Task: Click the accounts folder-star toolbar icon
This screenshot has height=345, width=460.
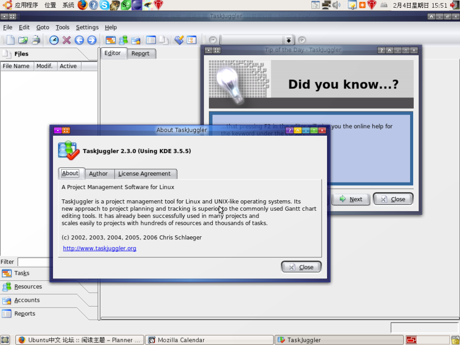Action: [x=136, y=40]
